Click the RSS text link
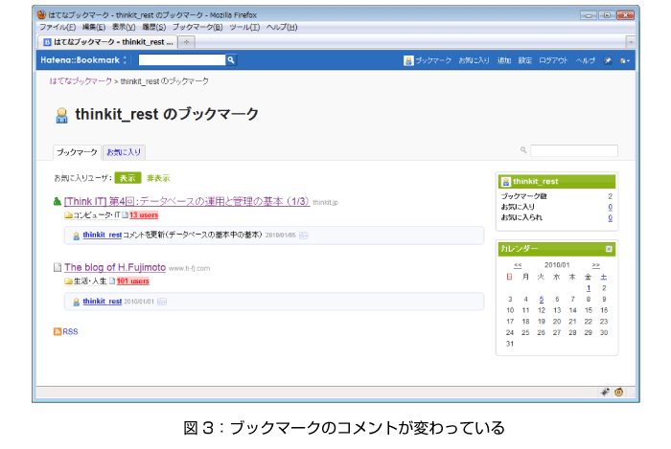This screenshot has width=671, height=449. click(70, 331)
